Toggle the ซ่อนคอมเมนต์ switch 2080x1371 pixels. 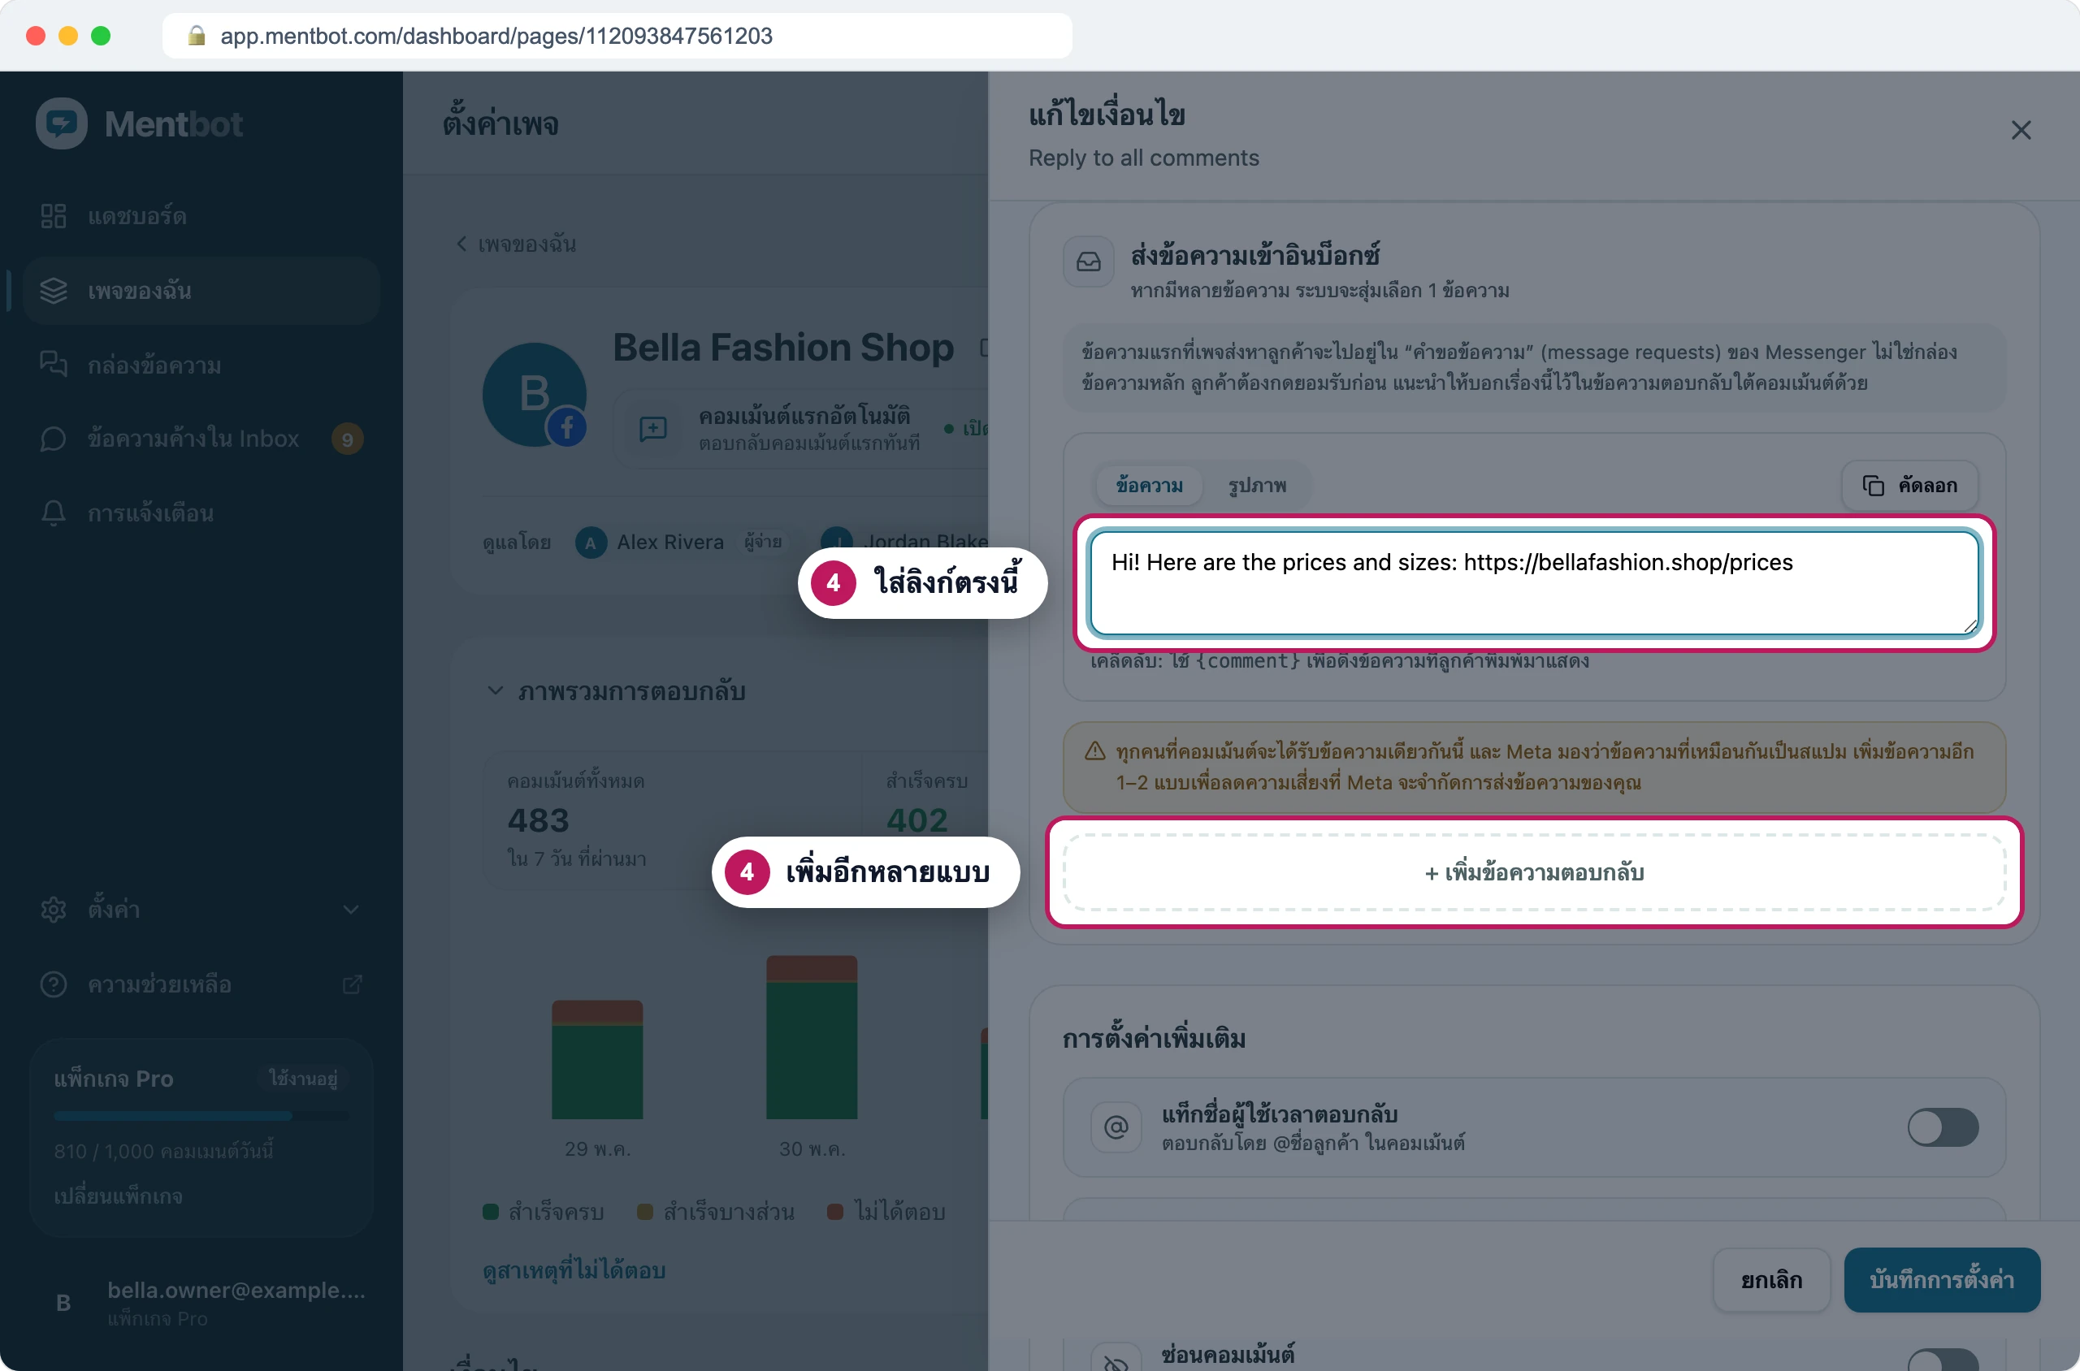tap(1943, 1359)
